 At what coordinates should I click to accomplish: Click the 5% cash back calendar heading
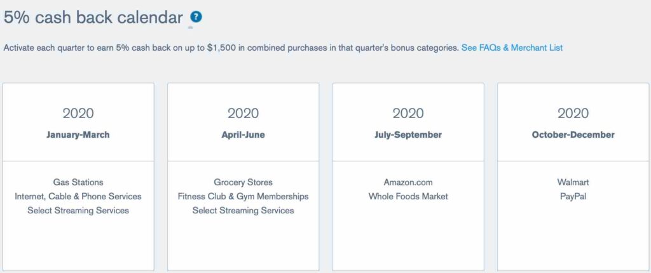coord(93,17)
